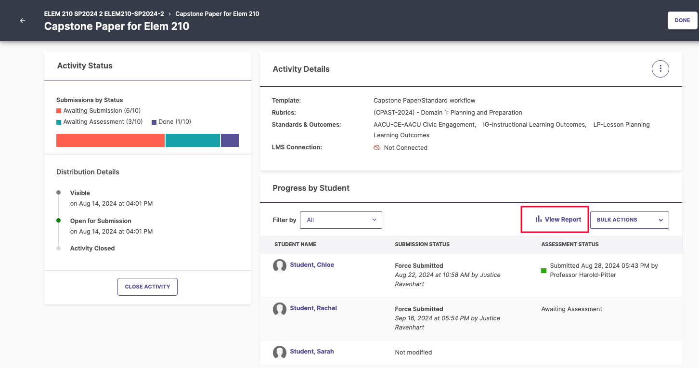Open Student, Chloe's avatar
This screenshot has width=699, height=368.
pyautogui.click(x=280, y=265)
